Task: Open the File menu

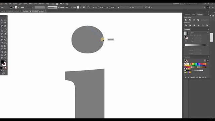Action: pyautogui.click(x=6, y=4)
